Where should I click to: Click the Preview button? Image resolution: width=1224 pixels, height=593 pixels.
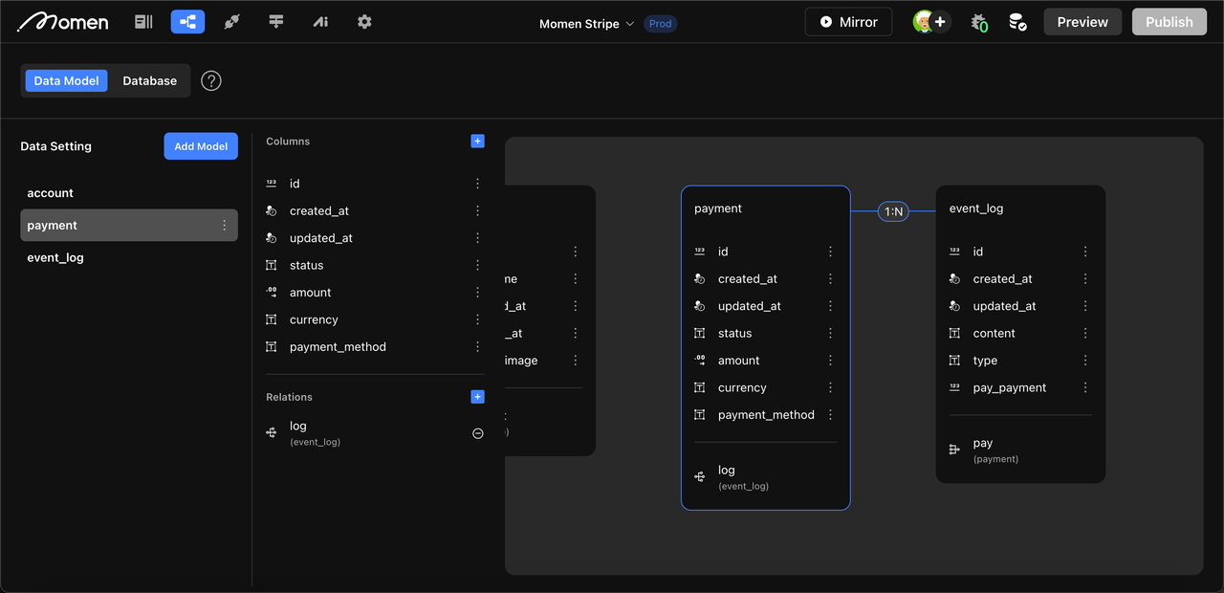pyautogui.click(x=1082, y=22)
